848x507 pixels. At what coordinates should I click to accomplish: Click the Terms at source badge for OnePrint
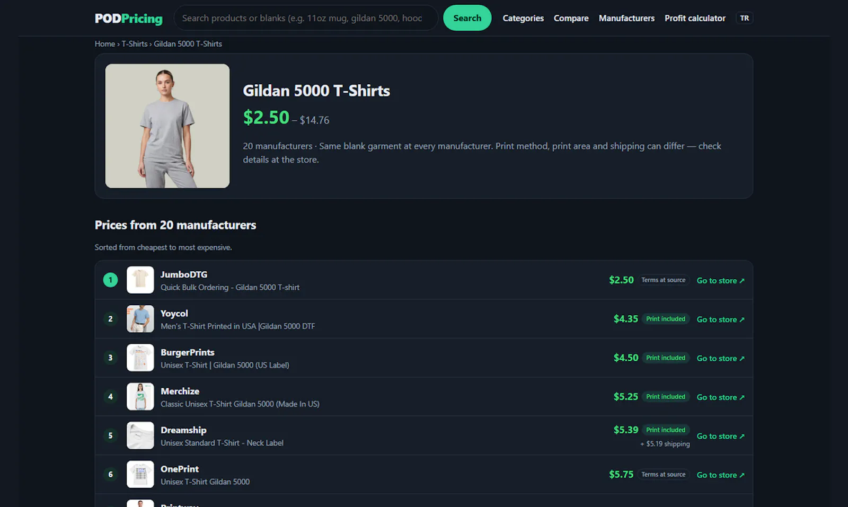pos(664,474)
